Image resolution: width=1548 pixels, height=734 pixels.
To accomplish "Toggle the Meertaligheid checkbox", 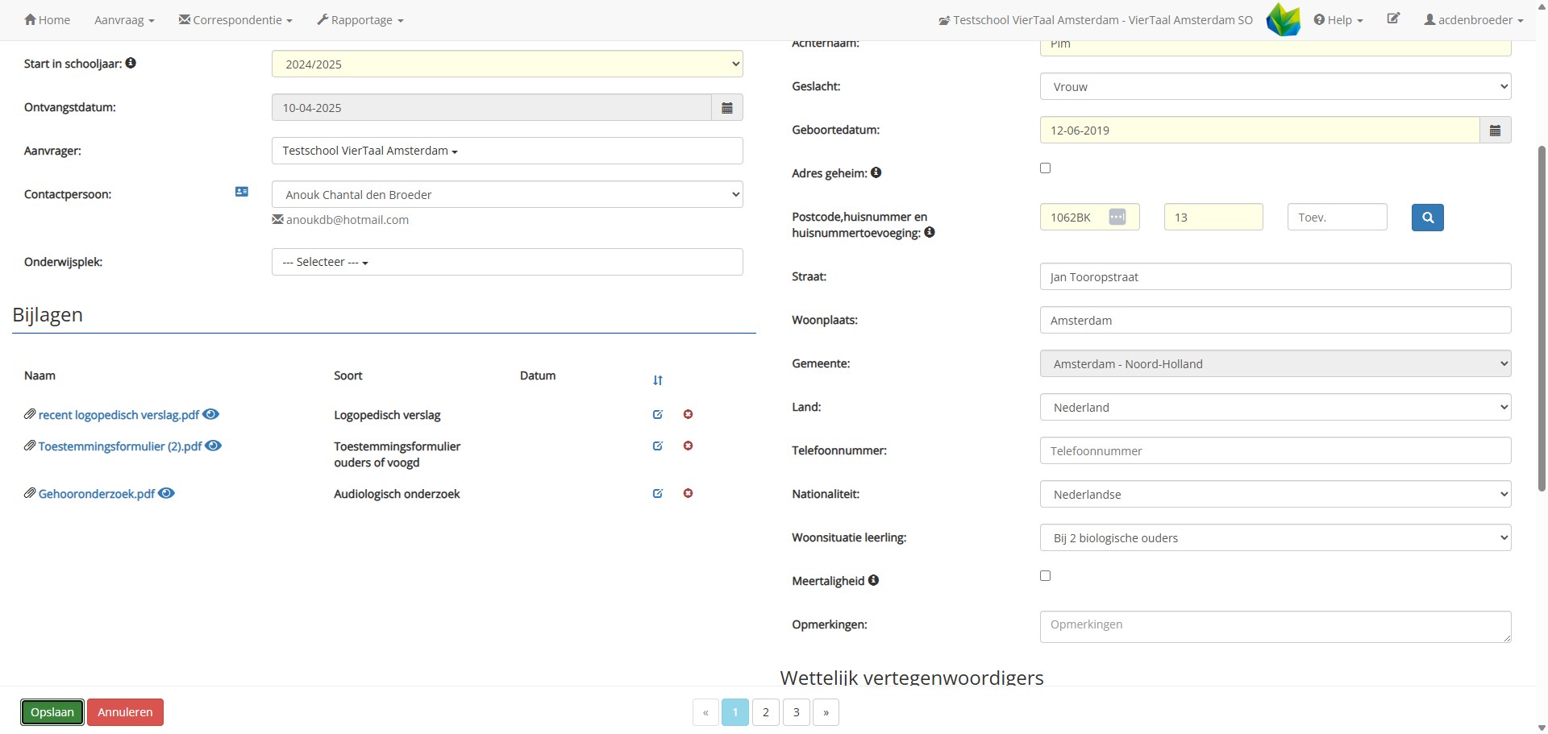I will 1046,576.
